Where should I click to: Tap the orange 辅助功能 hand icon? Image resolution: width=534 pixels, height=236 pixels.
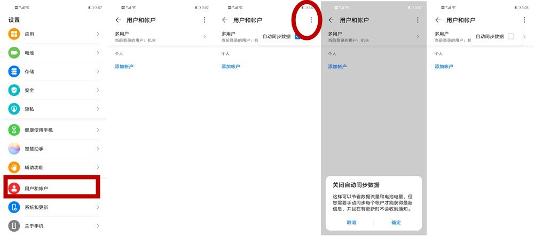point(14,167)
